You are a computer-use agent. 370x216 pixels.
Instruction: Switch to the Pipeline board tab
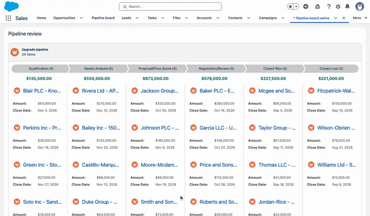pyautogui.click(x=103, y=18)
